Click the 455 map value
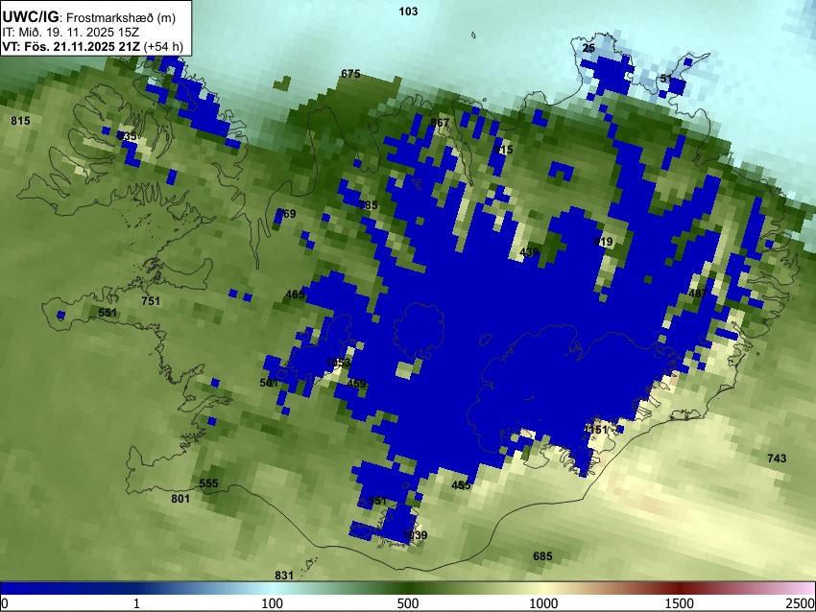 [461, 485]
